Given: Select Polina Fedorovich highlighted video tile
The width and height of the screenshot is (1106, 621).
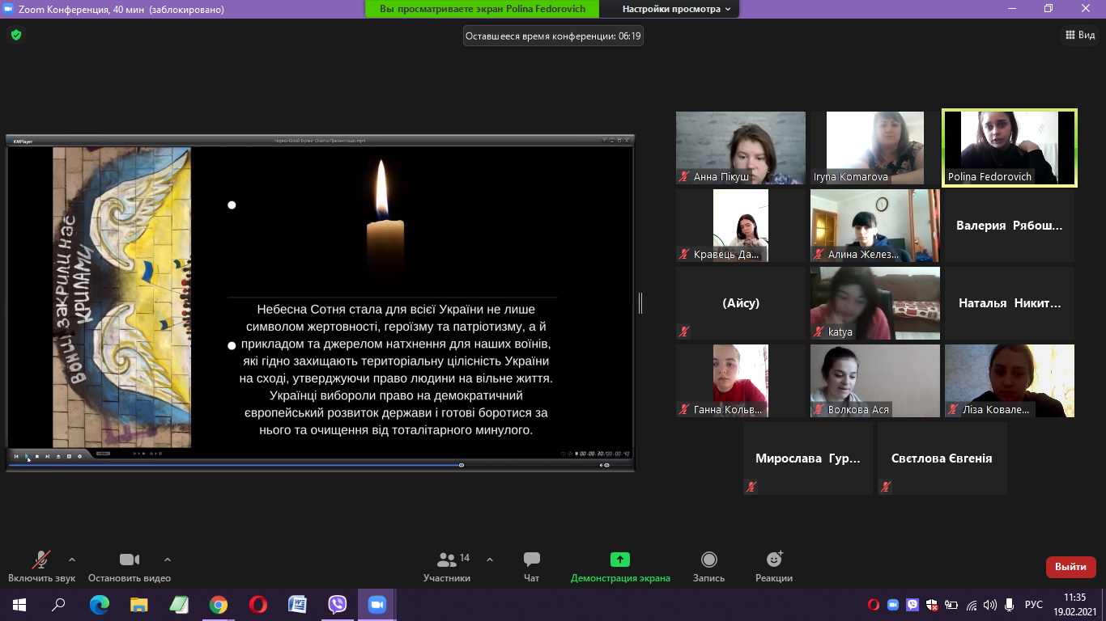Looking at the screenshot, I should pos(1010,148).
